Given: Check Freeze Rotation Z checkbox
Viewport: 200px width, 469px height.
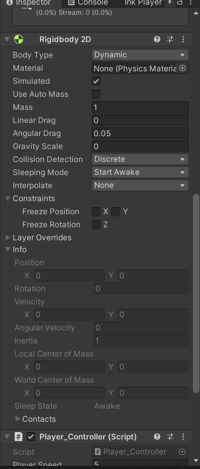Looking at the screenshot, I should coord(96,225).
